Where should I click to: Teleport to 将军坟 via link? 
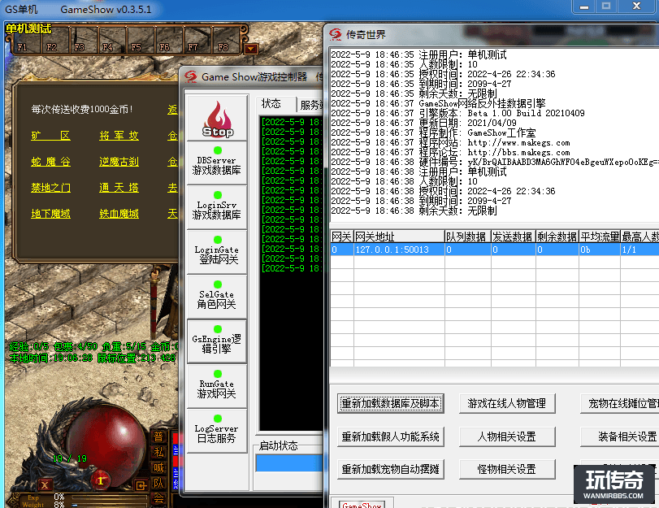coord(119,136)
